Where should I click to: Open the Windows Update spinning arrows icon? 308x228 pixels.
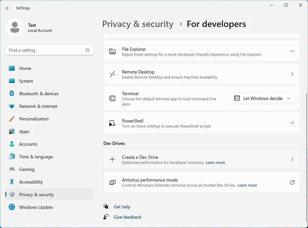[11, 207]
